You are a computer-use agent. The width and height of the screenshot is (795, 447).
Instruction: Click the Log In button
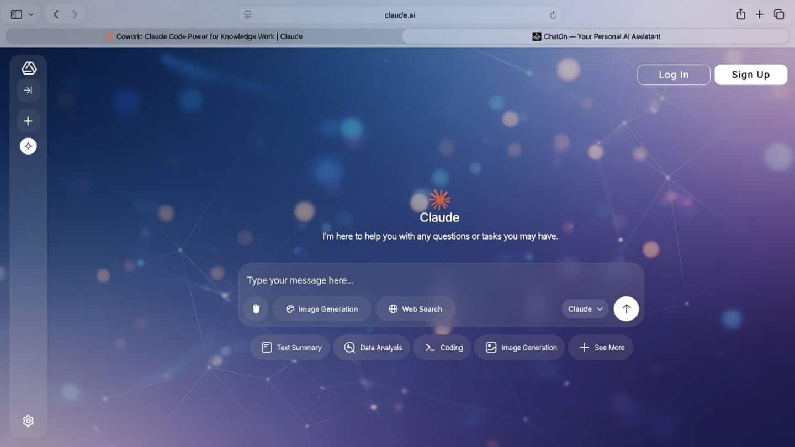click(x=674, y=74)
